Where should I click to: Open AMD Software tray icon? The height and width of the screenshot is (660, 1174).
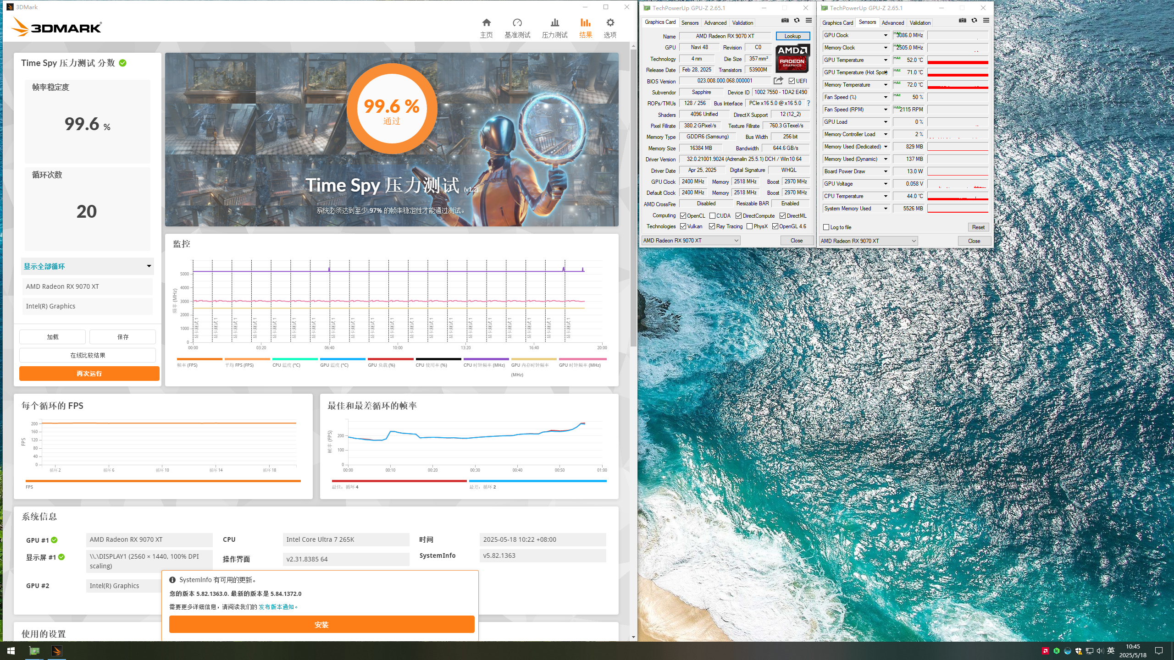[x=1046, y=651]
